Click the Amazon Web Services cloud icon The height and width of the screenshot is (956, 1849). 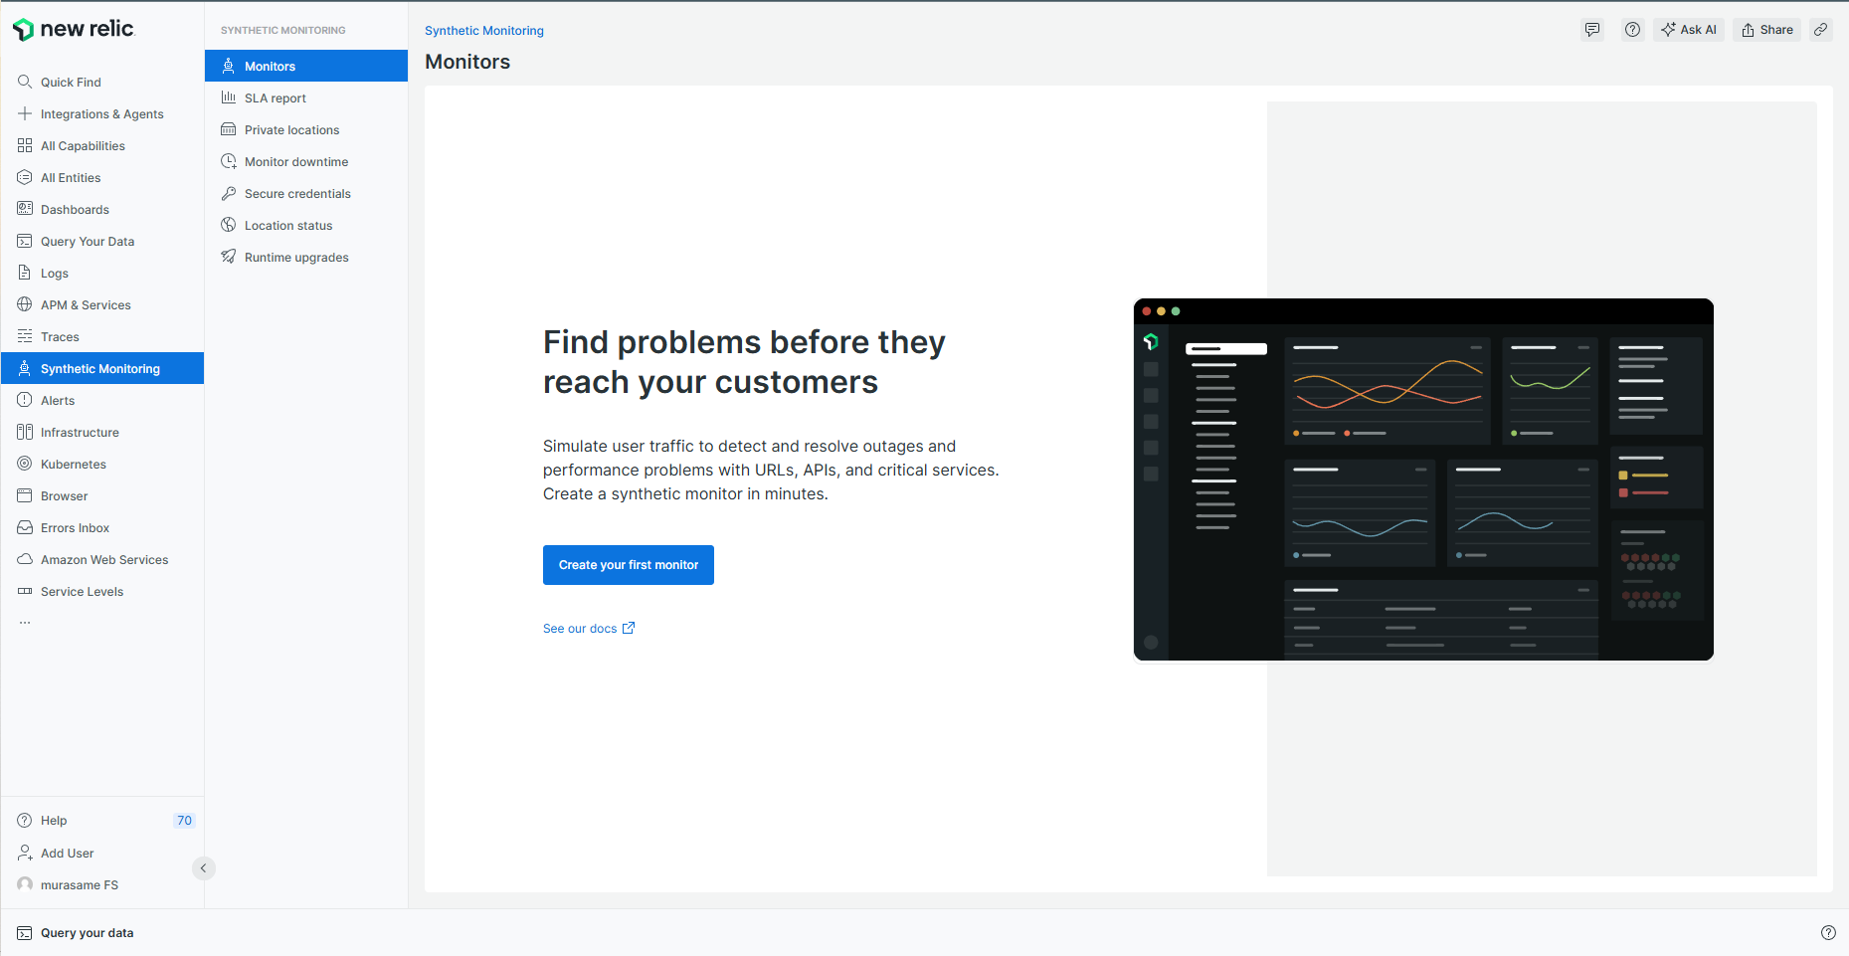25,559
